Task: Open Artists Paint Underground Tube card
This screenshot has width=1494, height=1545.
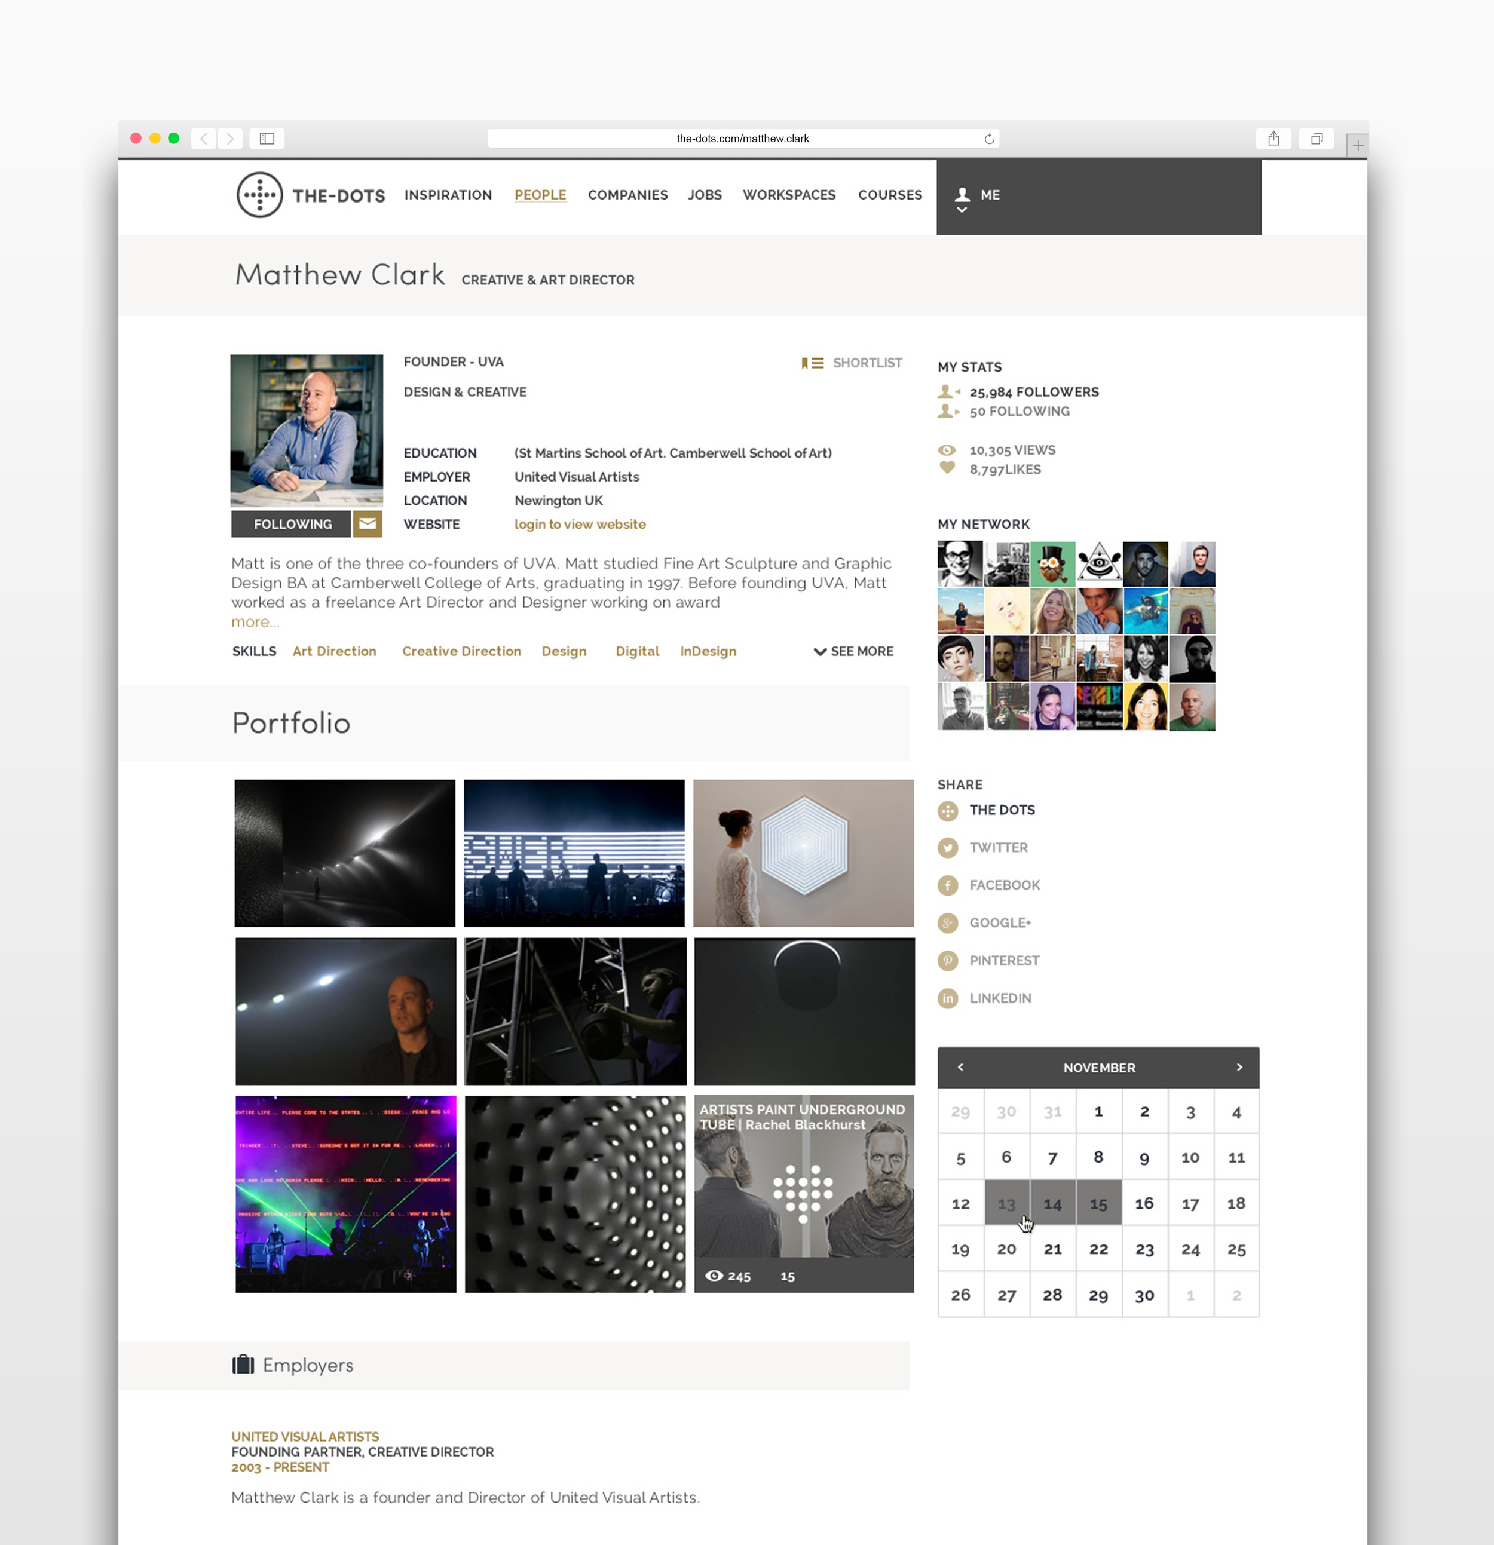Action: 803,1194
